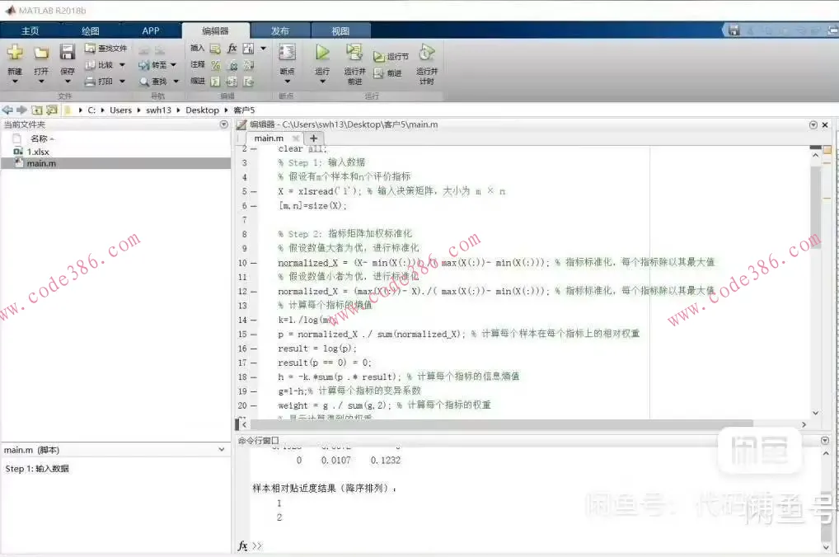
Task: Expand the dropdown arrow under 保存
Action: (x=68, y=82)
